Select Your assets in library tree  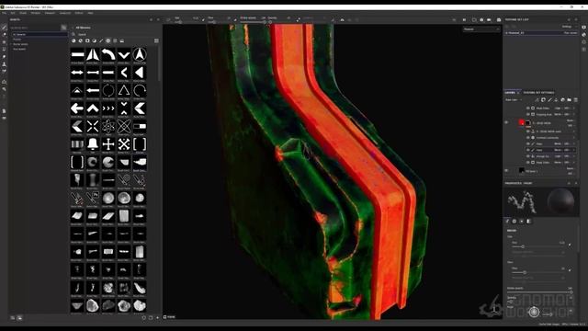pyautogui.click(x=19, y=49)
